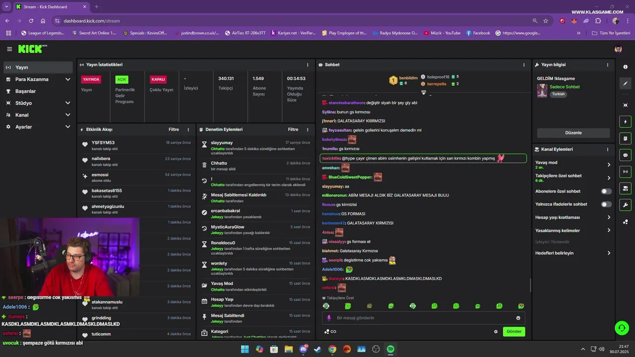The width and height of the screenshot is (635, 357).
Task: Open Spotify from the taskbar
Action: (x=390, y=349)
